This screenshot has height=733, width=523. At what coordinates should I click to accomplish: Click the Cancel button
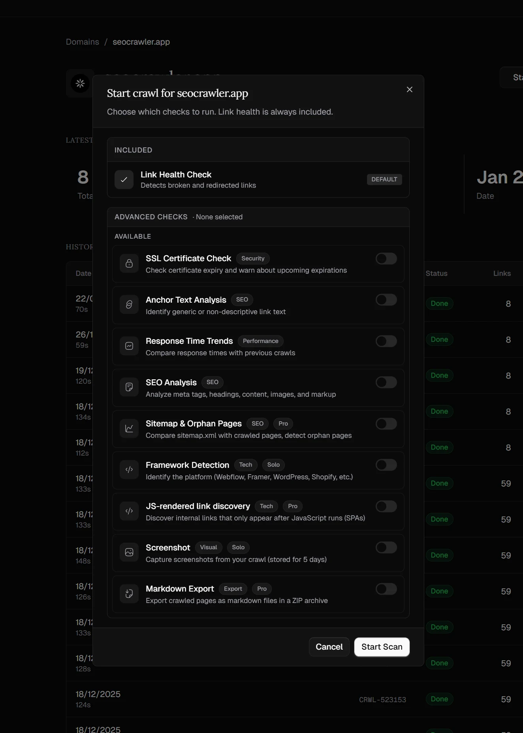[329, 647]
